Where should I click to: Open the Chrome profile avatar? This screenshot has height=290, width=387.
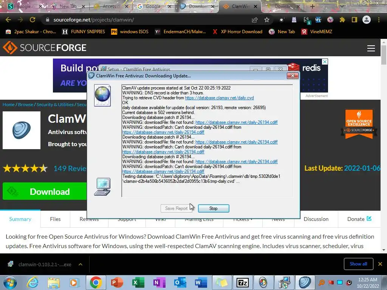[x=367, y=20]
